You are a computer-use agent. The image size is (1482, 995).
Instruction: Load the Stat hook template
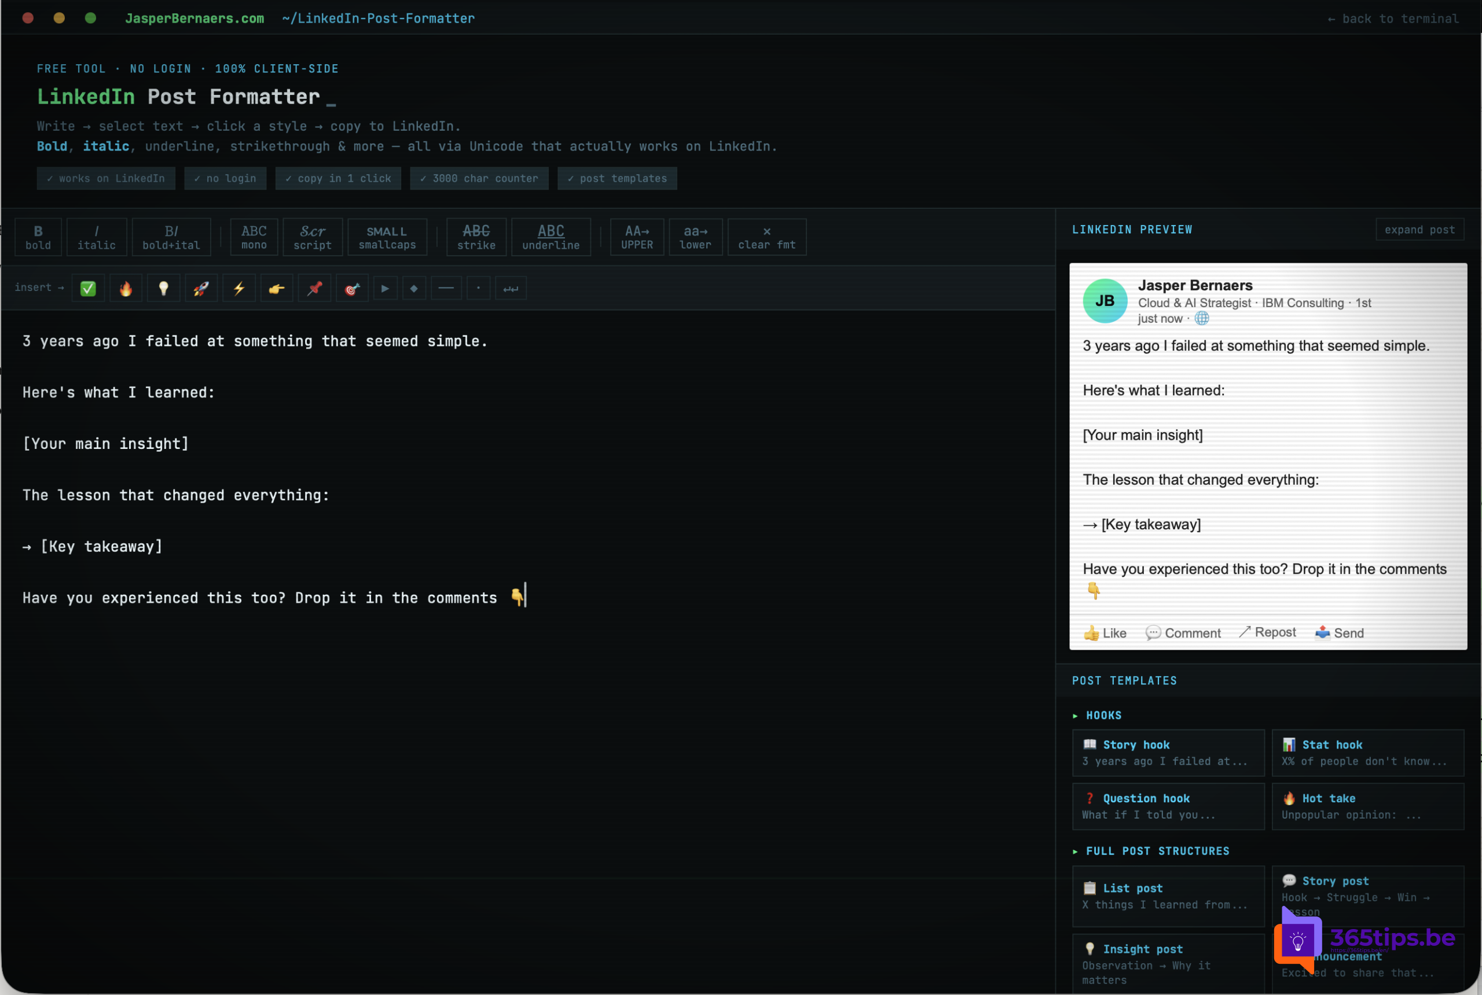1369,753
